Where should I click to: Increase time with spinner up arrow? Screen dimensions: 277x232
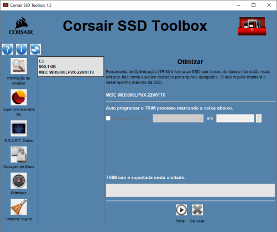[x=259, y=117]
